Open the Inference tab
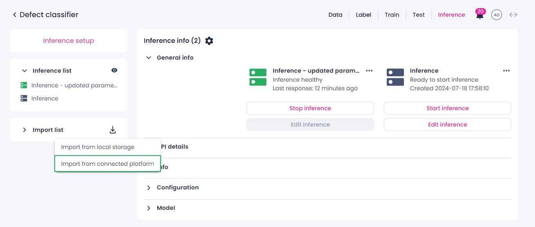This screenshot has height=227, width=535. point(451,15)
